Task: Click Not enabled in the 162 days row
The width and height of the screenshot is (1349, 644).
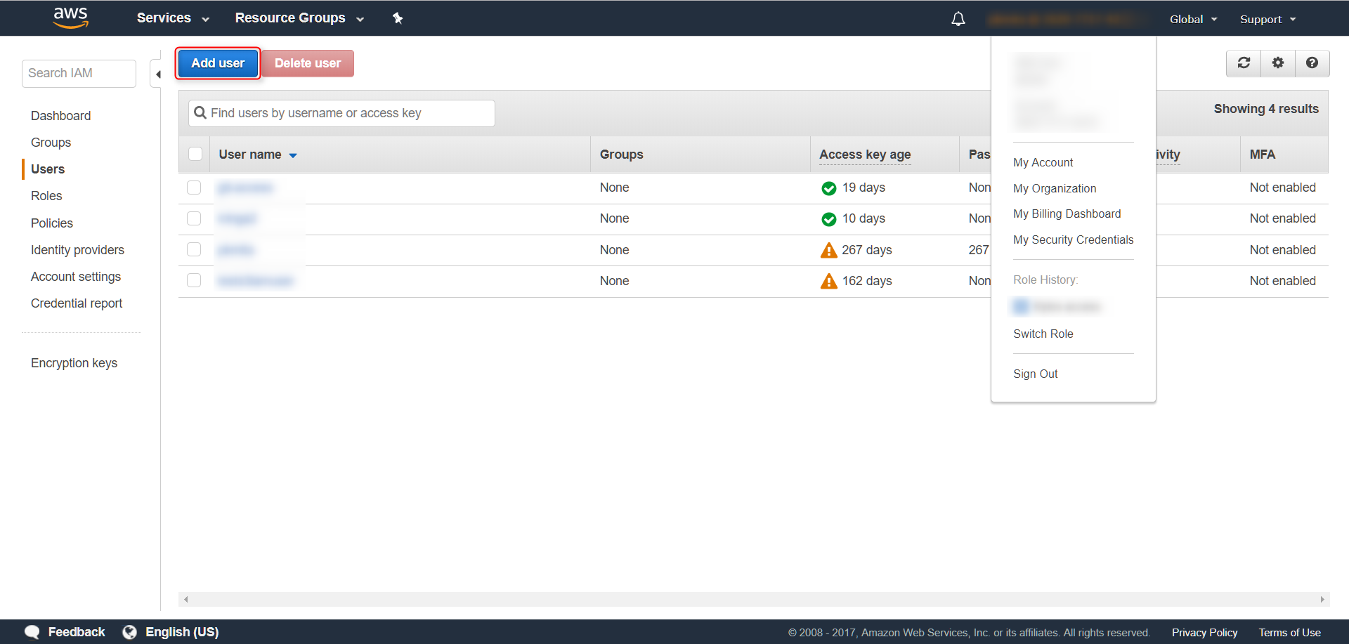Action: pyautogui.click(x=1282, y=281)
